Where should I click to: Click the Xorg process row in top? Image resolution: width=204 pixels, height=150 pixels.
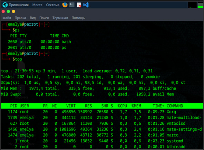click(102, 112)
